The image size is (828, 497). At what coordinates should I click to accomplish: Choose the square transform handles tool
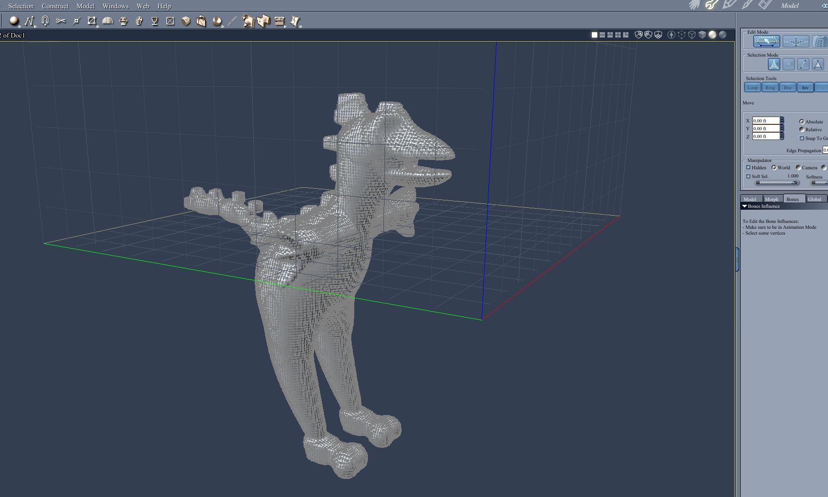click(92, 21)
